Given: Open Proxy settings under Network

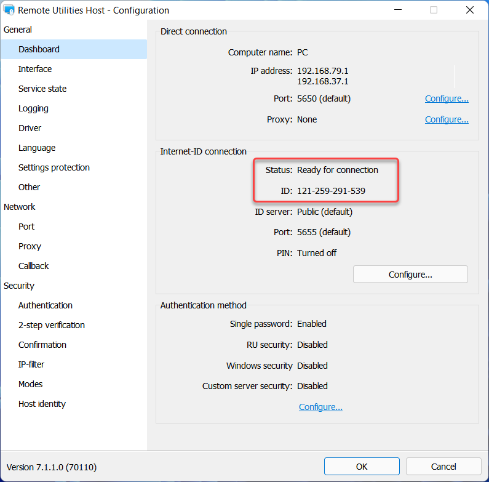Looking at the screenshot, I should 30,246.
